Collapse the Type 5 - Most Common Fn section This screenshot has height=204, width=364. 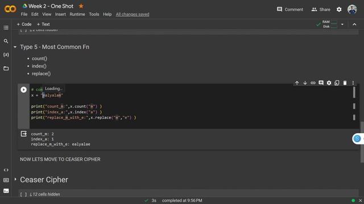[15, 47]
